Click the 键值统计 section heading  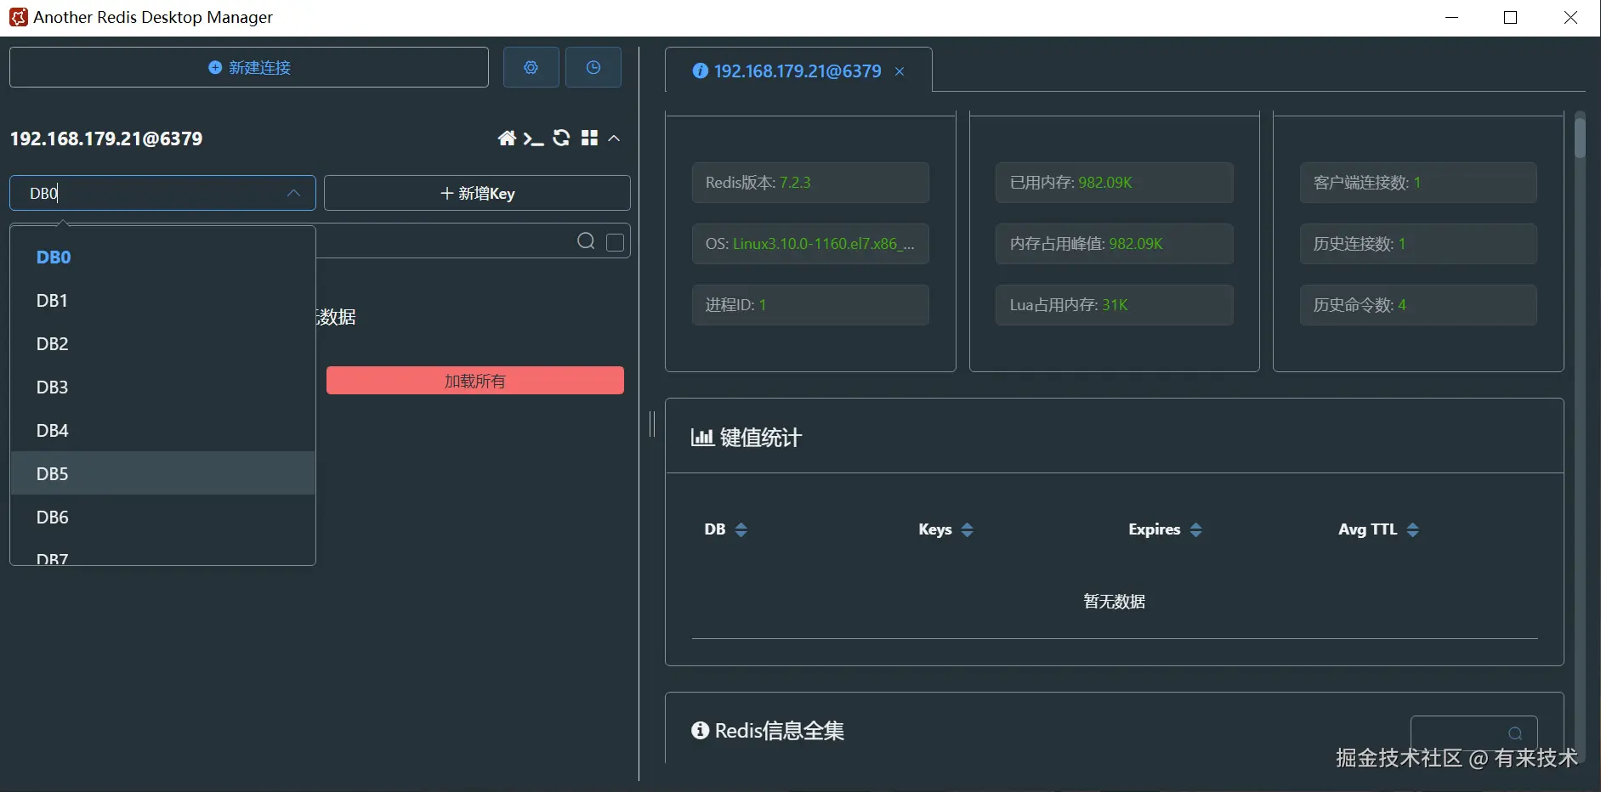coord(760,438)
